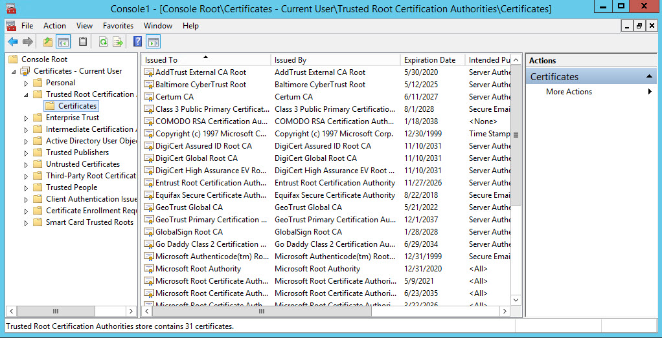The height and width of the screenshot is (338, 662).
Task: Click More Actions in Actions pane
Action: [569, 92]
